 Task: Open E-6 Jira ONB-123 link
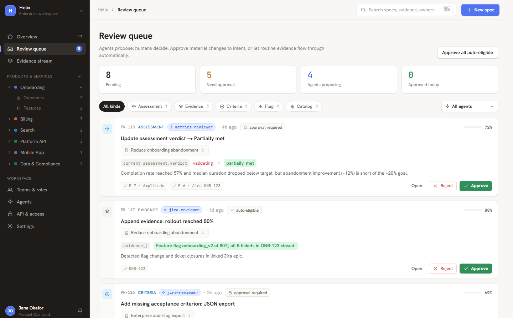[x=197, y=186]
